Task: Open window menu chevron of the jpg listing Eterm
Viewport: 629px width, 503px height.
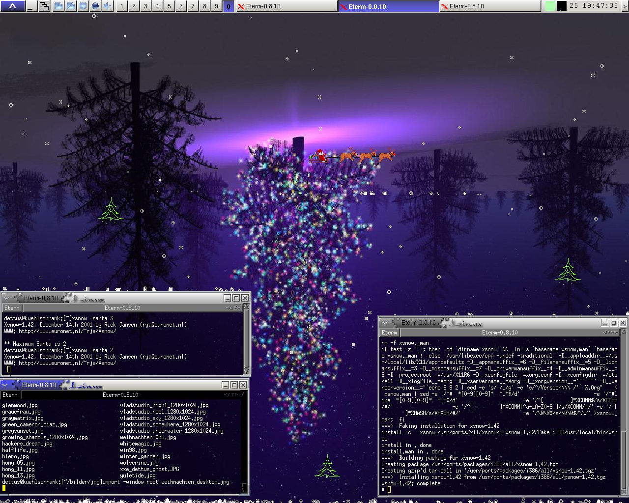Action: click(x=5, y=385)
